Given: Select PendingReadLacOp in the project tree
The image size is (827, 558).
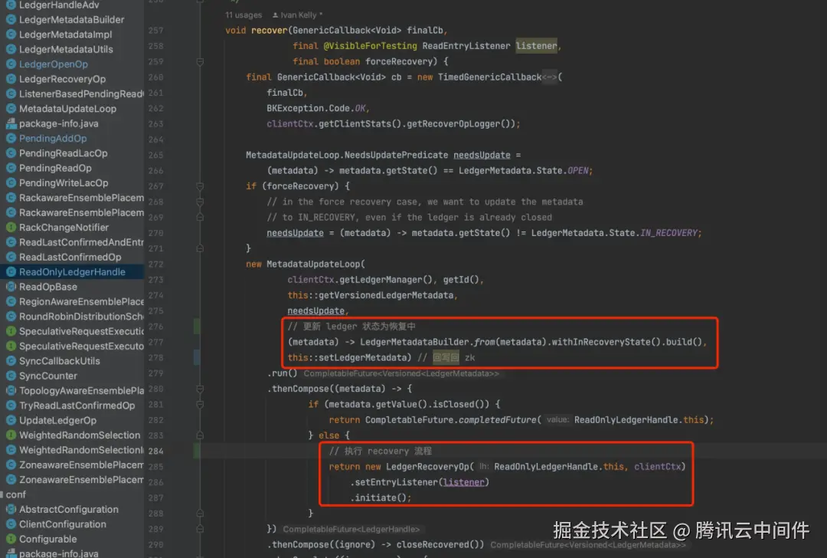Looking at the screenshot, I should click(64, 153).
